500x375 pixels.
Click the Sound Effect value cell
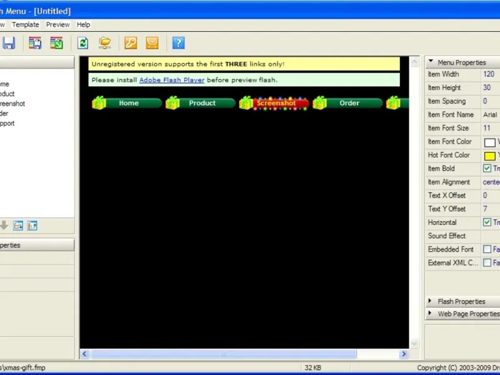[x=491, y=236]
